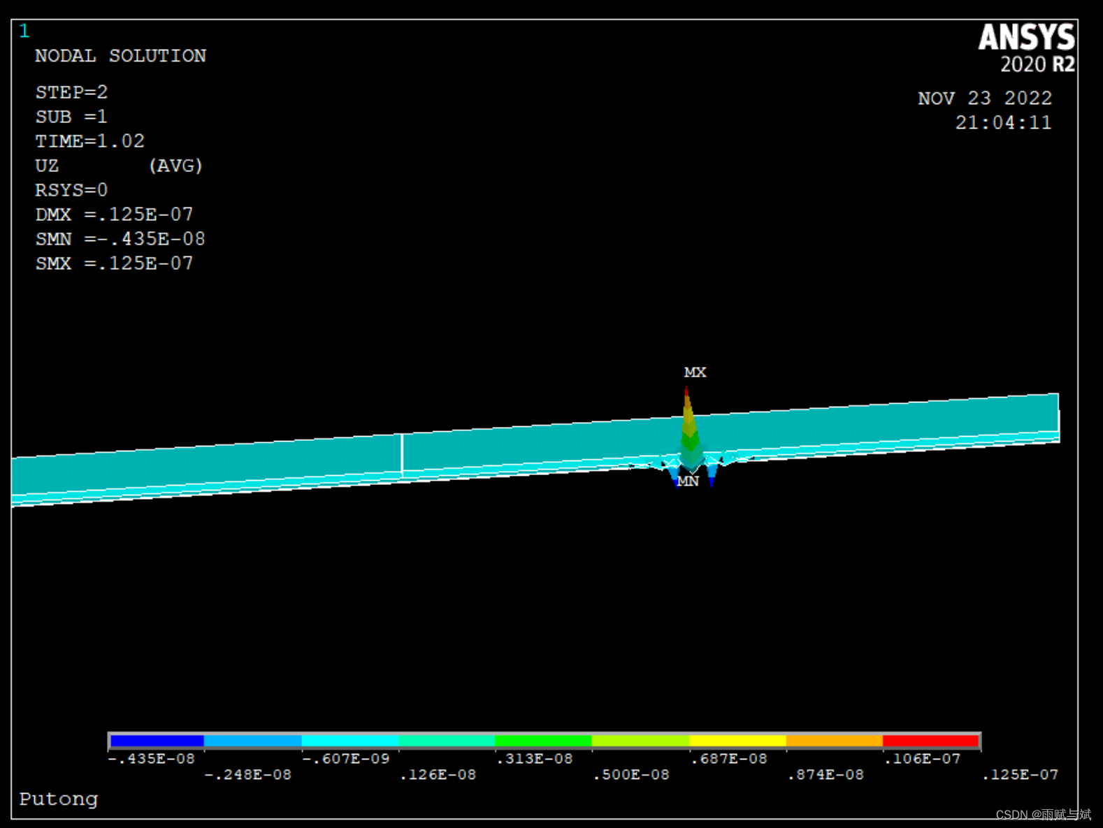Click legend value .500E-08
Image resolution: width=1103 pixels, height=828 pixels.
click(x=631, y=775)
